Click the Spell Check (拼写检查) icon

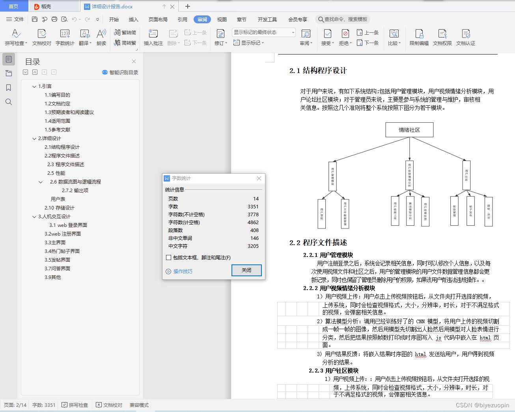16,34
